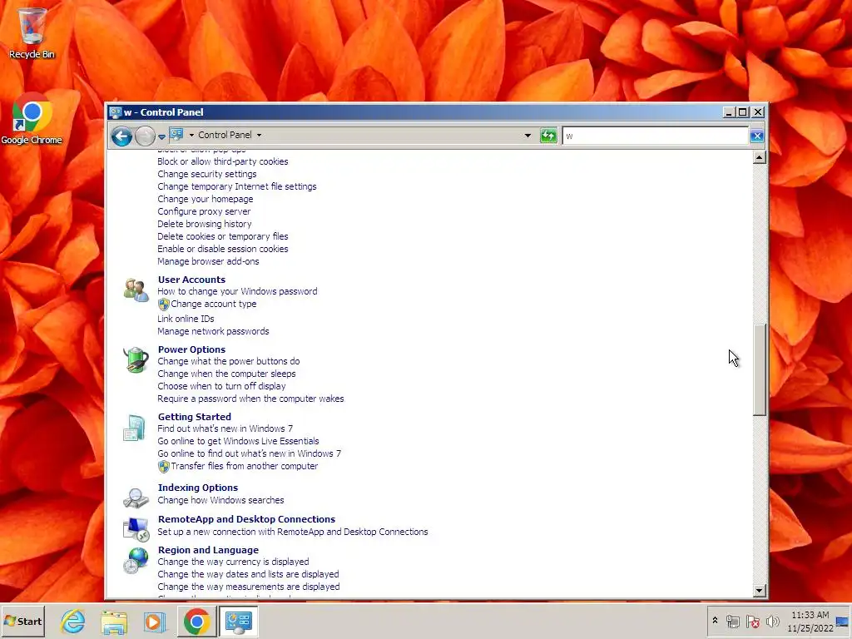Image resolution: width=852 pixels, height=639 pixels.
Task: Click Change when the computer sleeps
Action: 226,374
